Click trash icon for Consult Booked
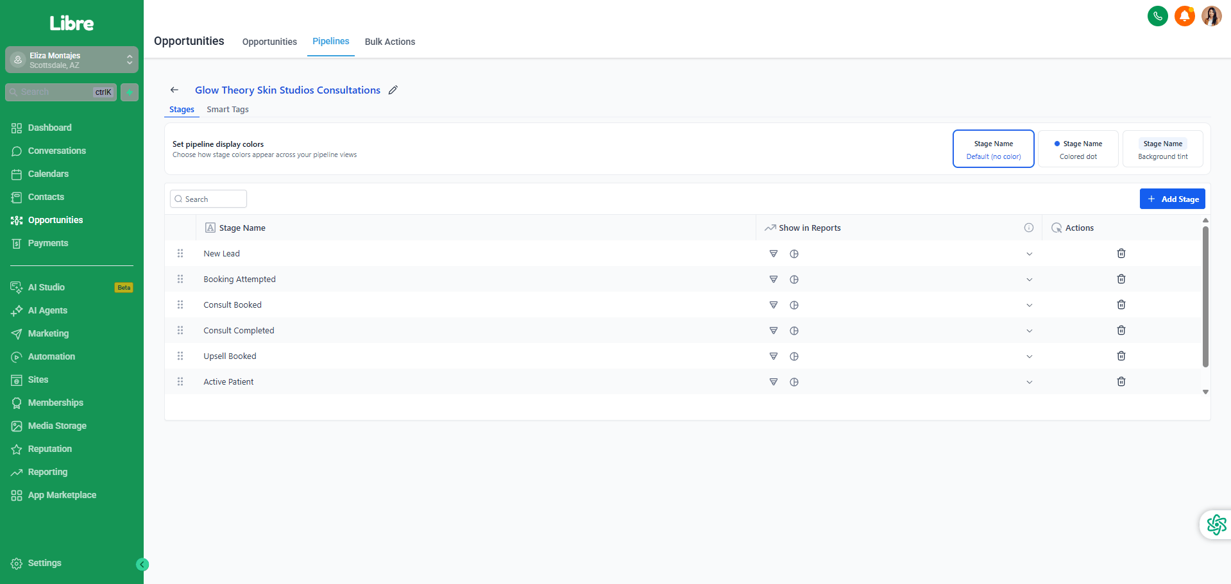The image size is (1231, 584). (1121, 305)
